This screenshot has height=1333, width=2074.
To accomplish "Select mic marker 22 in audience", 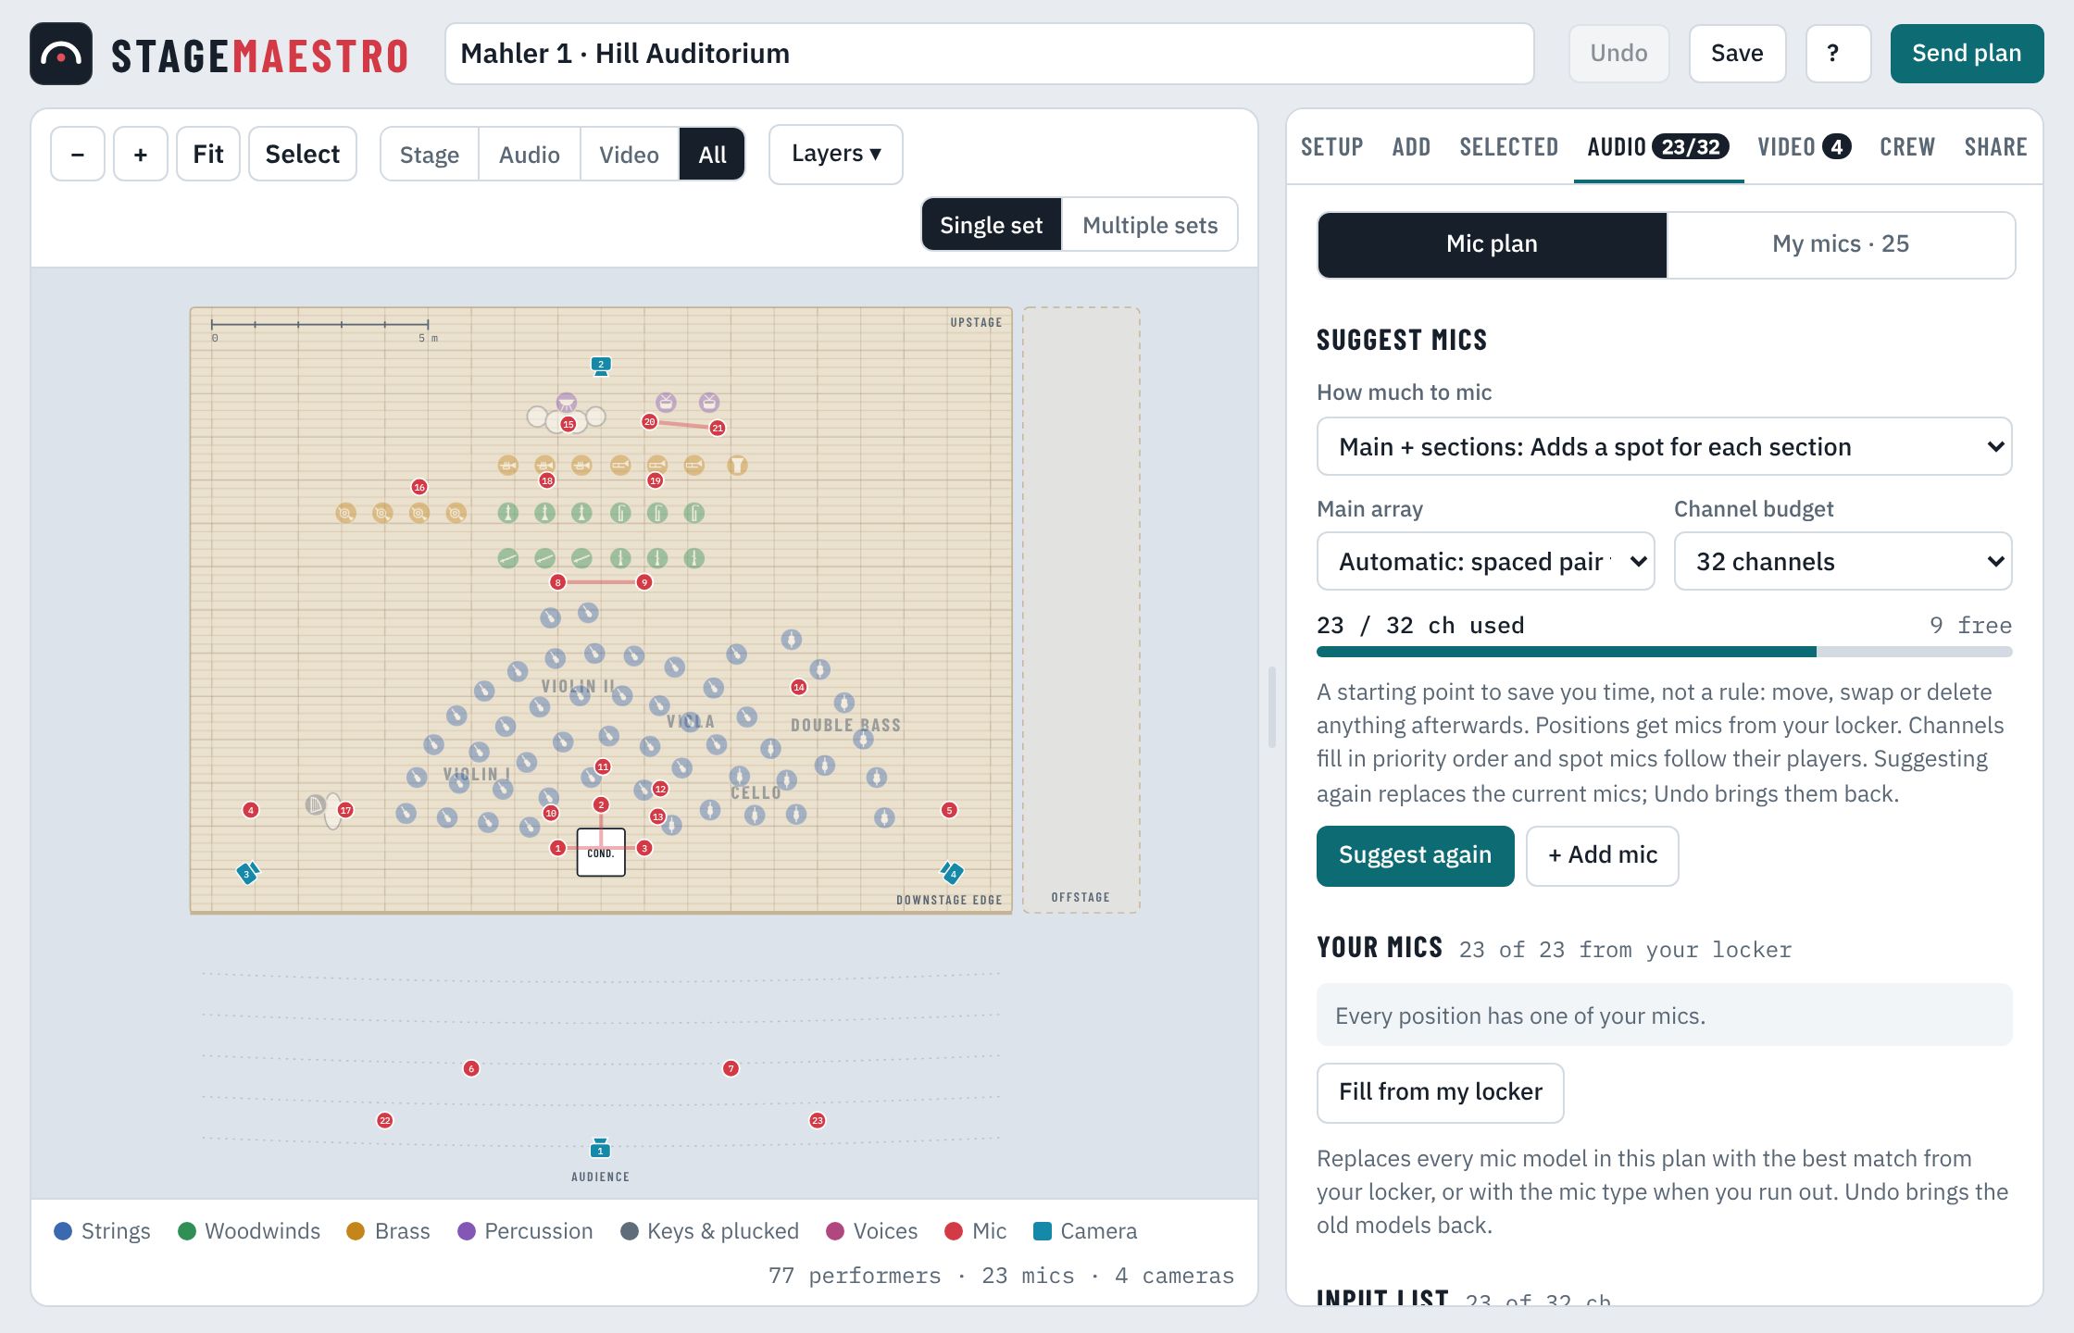I will pyautogui.click(x=385, y=1121).
